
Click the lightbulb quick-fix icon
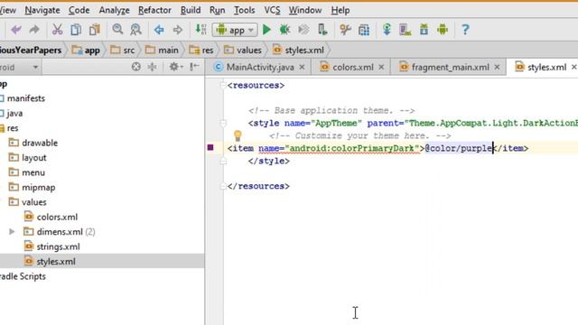click(x=238, y=135)
